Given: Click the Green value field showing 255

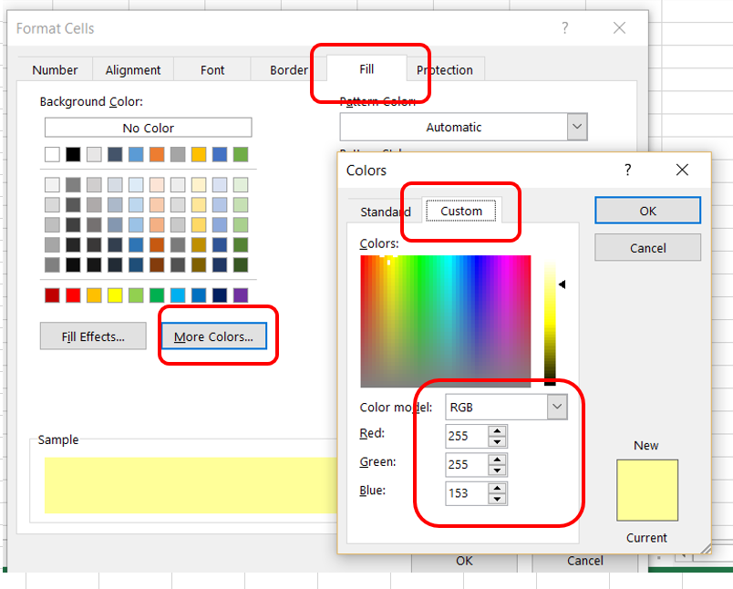Looking at the screenshot, I should click(467, 465).
